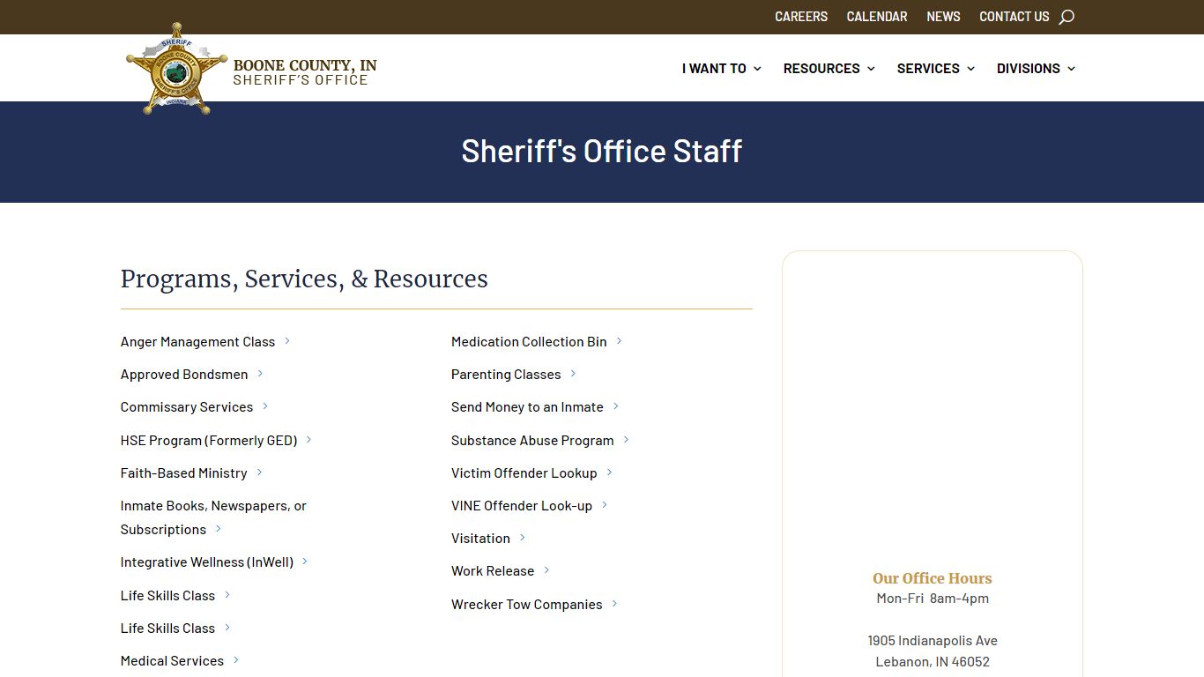
Task: Open the search magnifier icon
Action: click(1067, 17)
